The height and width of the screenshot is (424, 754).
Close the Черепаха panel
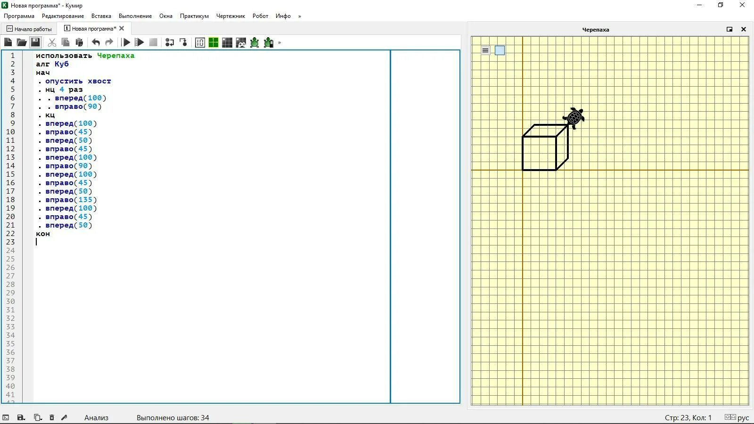coord(744,29)
